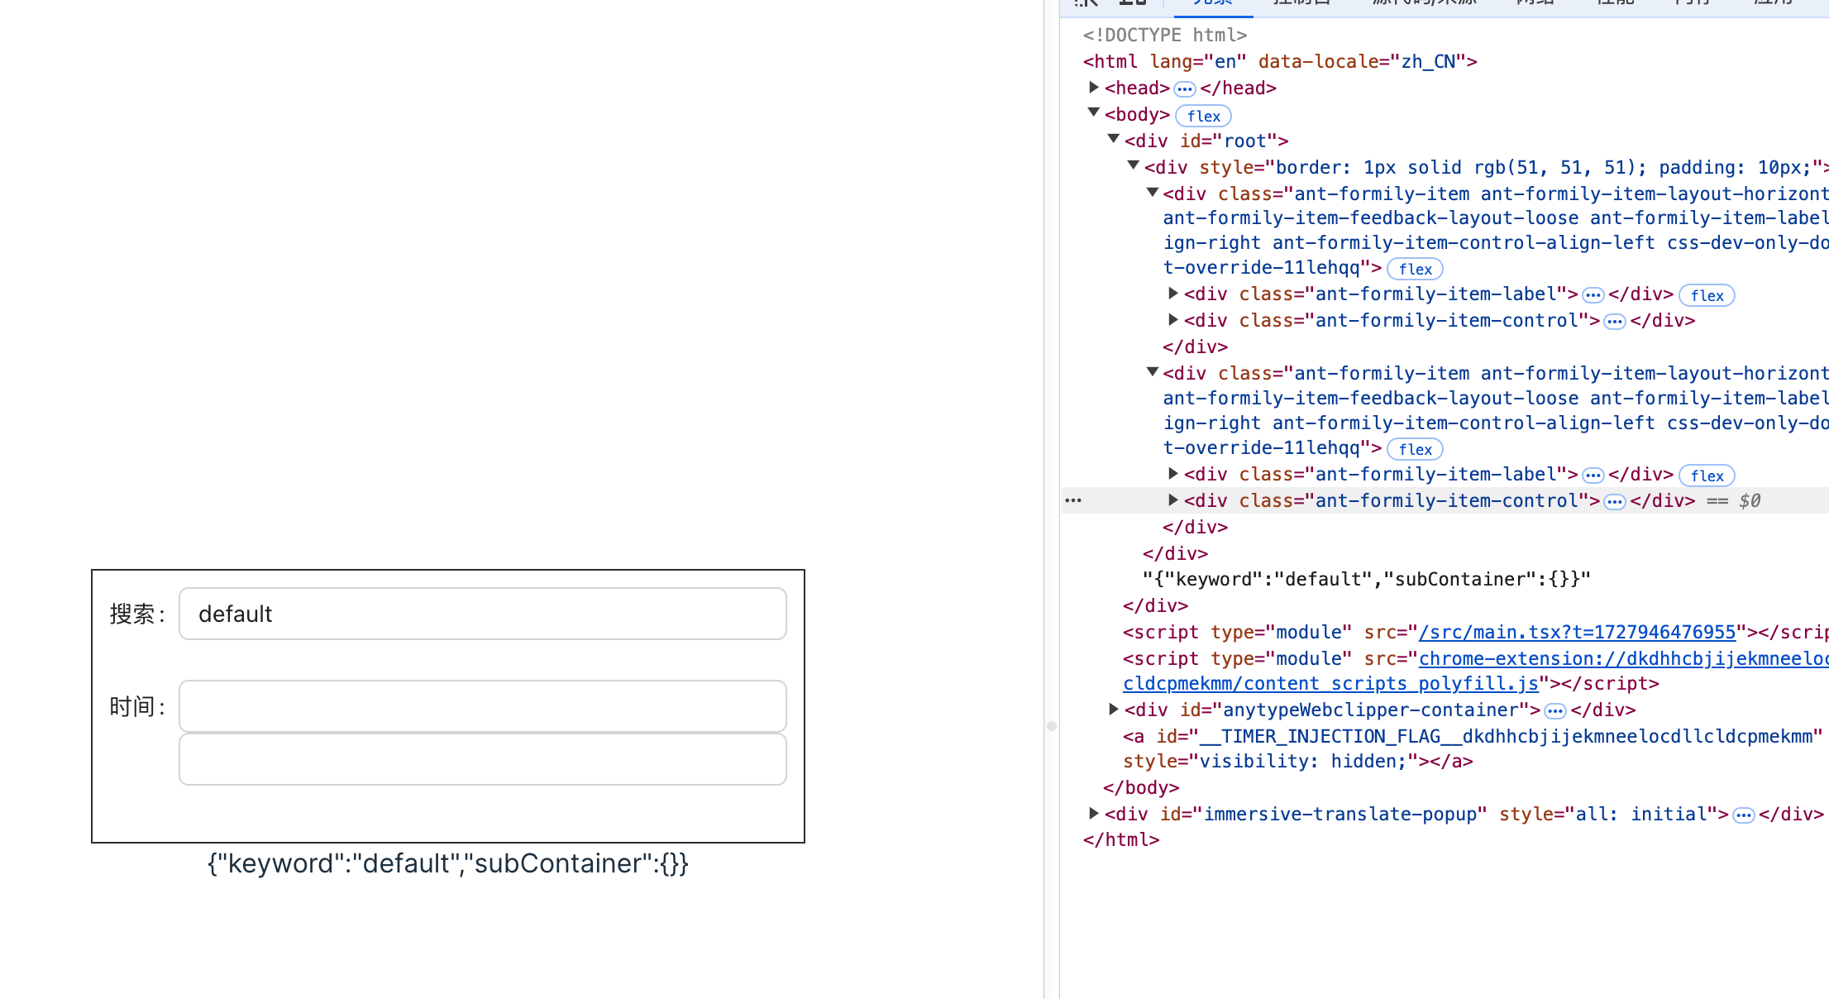The width and height of the screenshot is (1829, 999).
Task: Select the style="visibility: hidden;" attribute line
Action: click(1298, 761)
